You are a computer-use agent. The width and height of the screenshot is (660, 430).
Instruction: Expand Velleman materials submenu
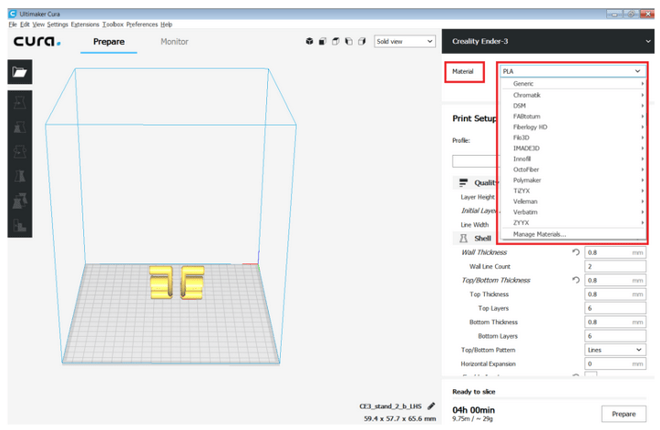(573, 201)
